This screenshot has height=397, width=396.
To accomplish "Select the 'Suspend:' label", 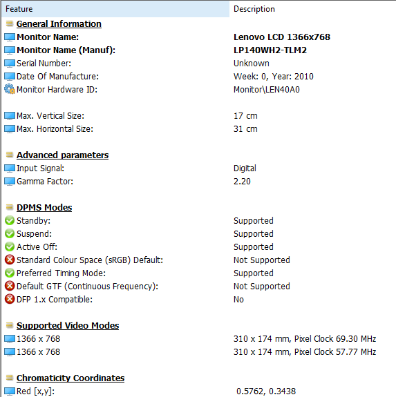I will (34, 234).
